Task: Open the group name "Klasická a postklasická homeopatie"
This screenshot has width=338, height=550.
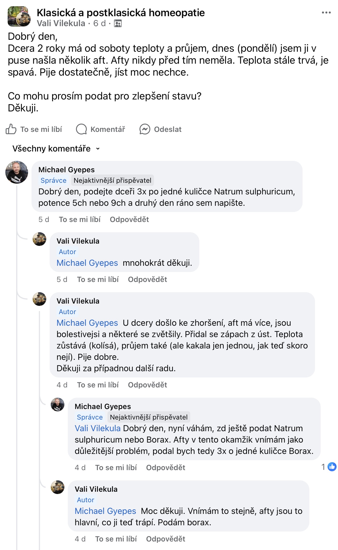Action: point(121,13)
